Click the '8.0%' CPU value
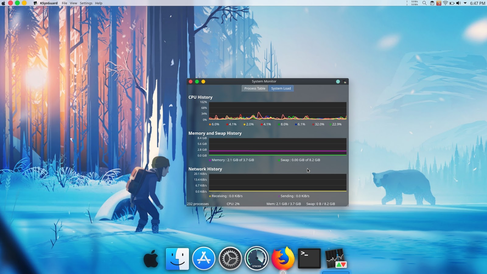The height and width of the screenshot is (274, 487). (284, 124)
